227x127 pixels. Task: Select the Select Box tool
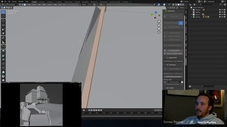(x=3, y=12)
